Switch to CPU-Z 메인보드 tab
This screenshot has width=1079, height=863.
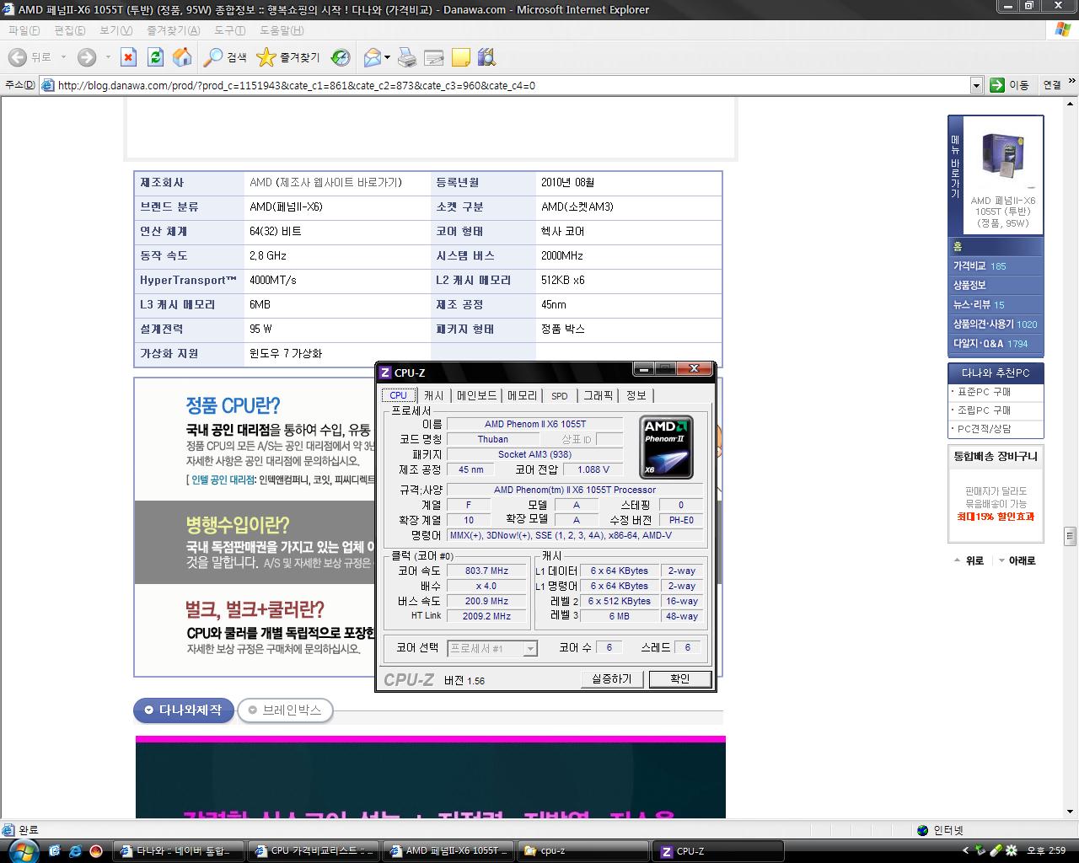point(476,395)
